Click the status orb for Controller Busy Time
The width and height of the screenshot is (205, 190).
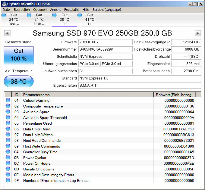tap(8, 152)
